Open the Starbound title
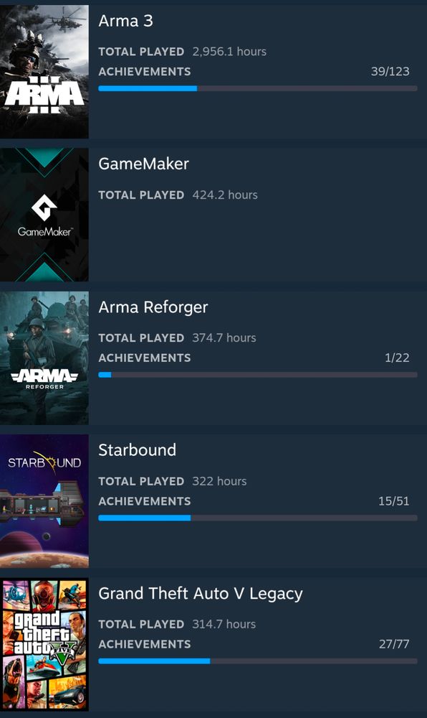 [x=137, y=450]
